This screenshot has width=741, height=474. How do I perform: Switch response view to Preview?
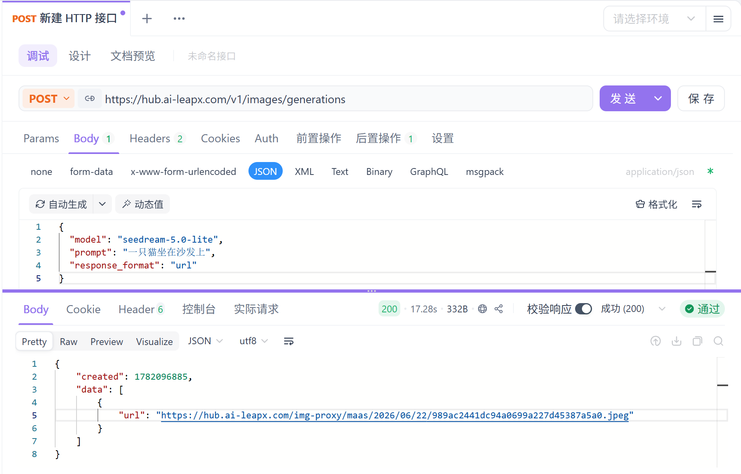107,342
